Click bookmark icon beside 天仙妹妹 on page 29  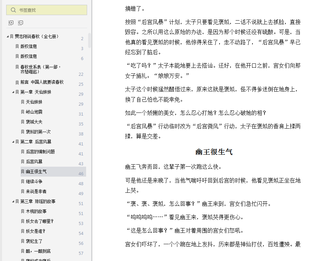23,102
